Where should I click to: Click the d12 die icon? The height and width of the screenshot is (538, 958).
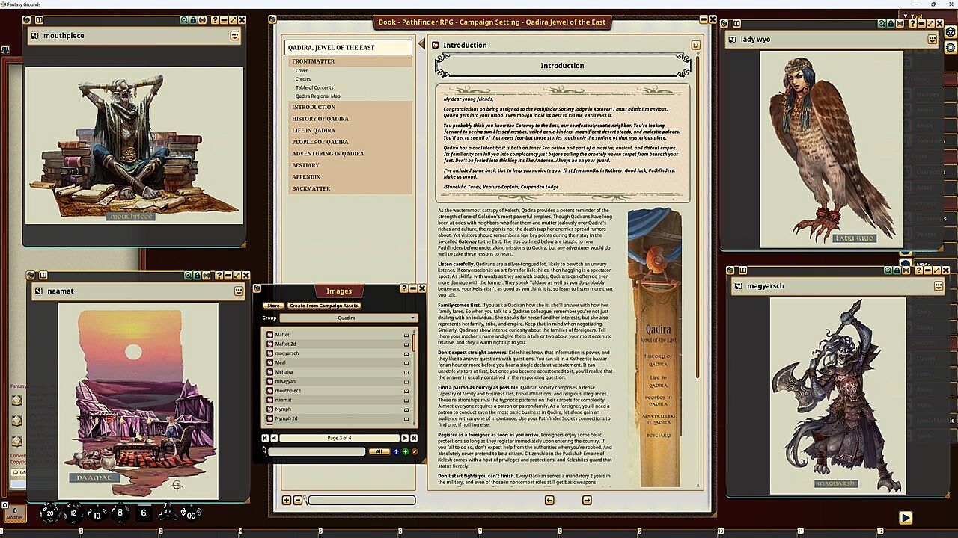[x=73, y=513]
